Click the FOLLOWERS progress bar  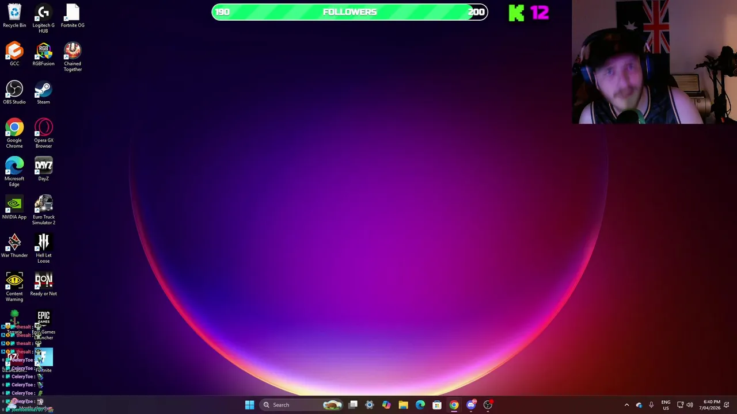tap(349, 12)
